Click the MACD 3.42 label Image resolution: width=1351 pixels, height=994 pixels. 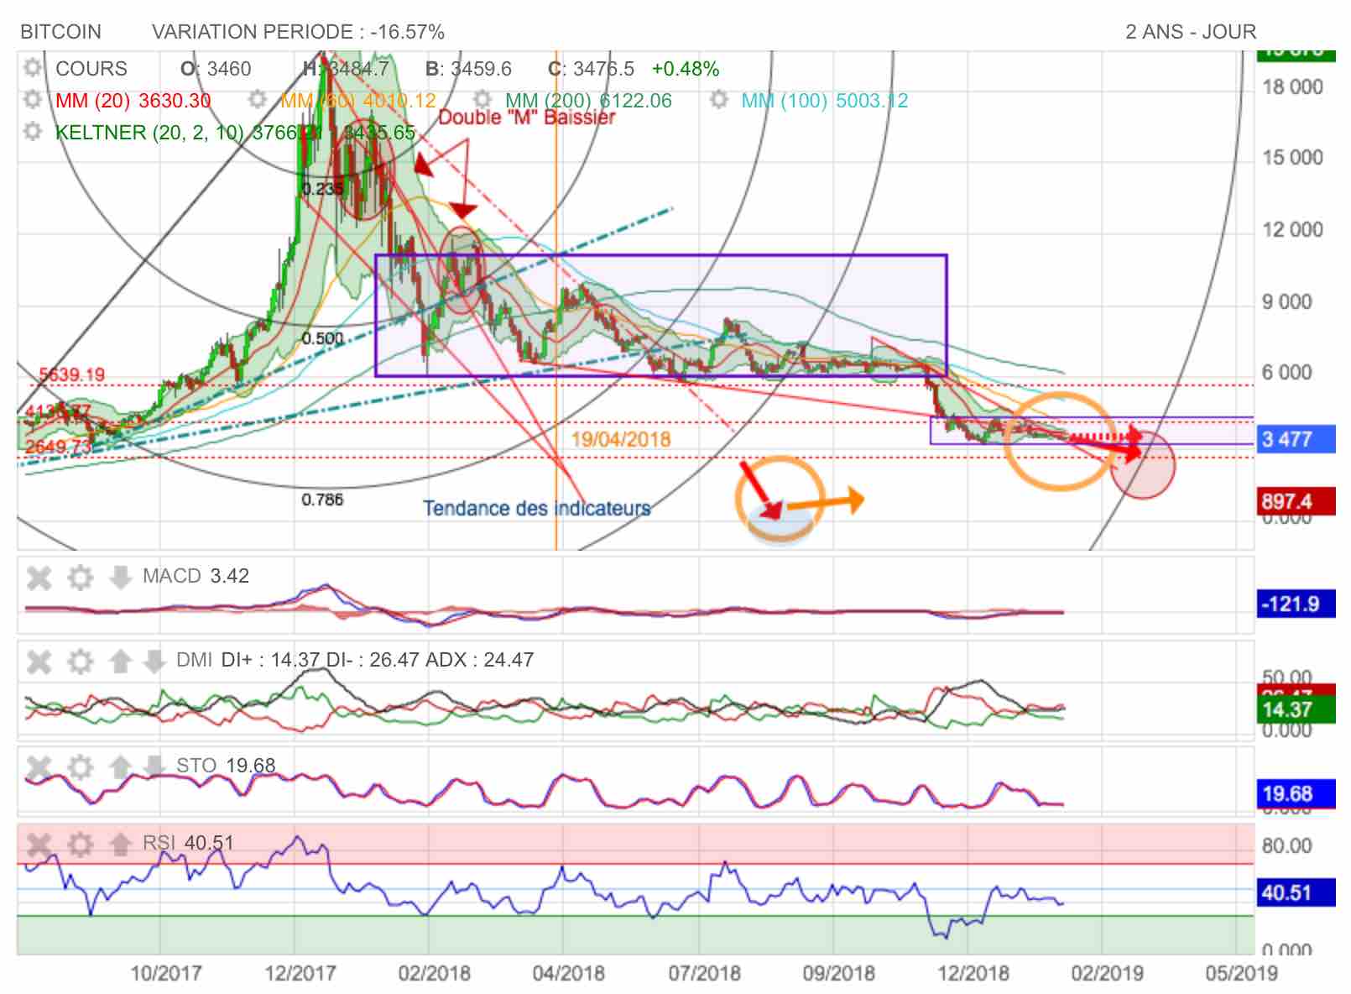pyautogui.click(x=196, y=576)
